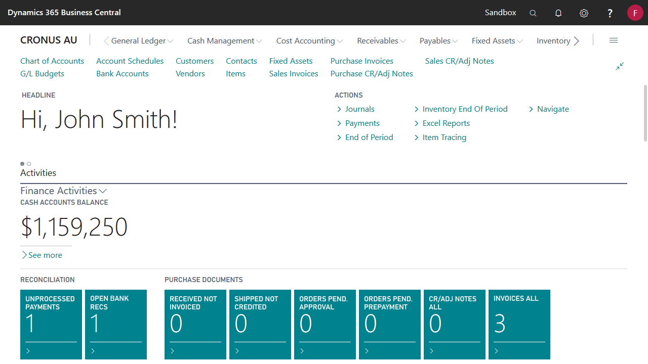Open the settings gear

584,13
